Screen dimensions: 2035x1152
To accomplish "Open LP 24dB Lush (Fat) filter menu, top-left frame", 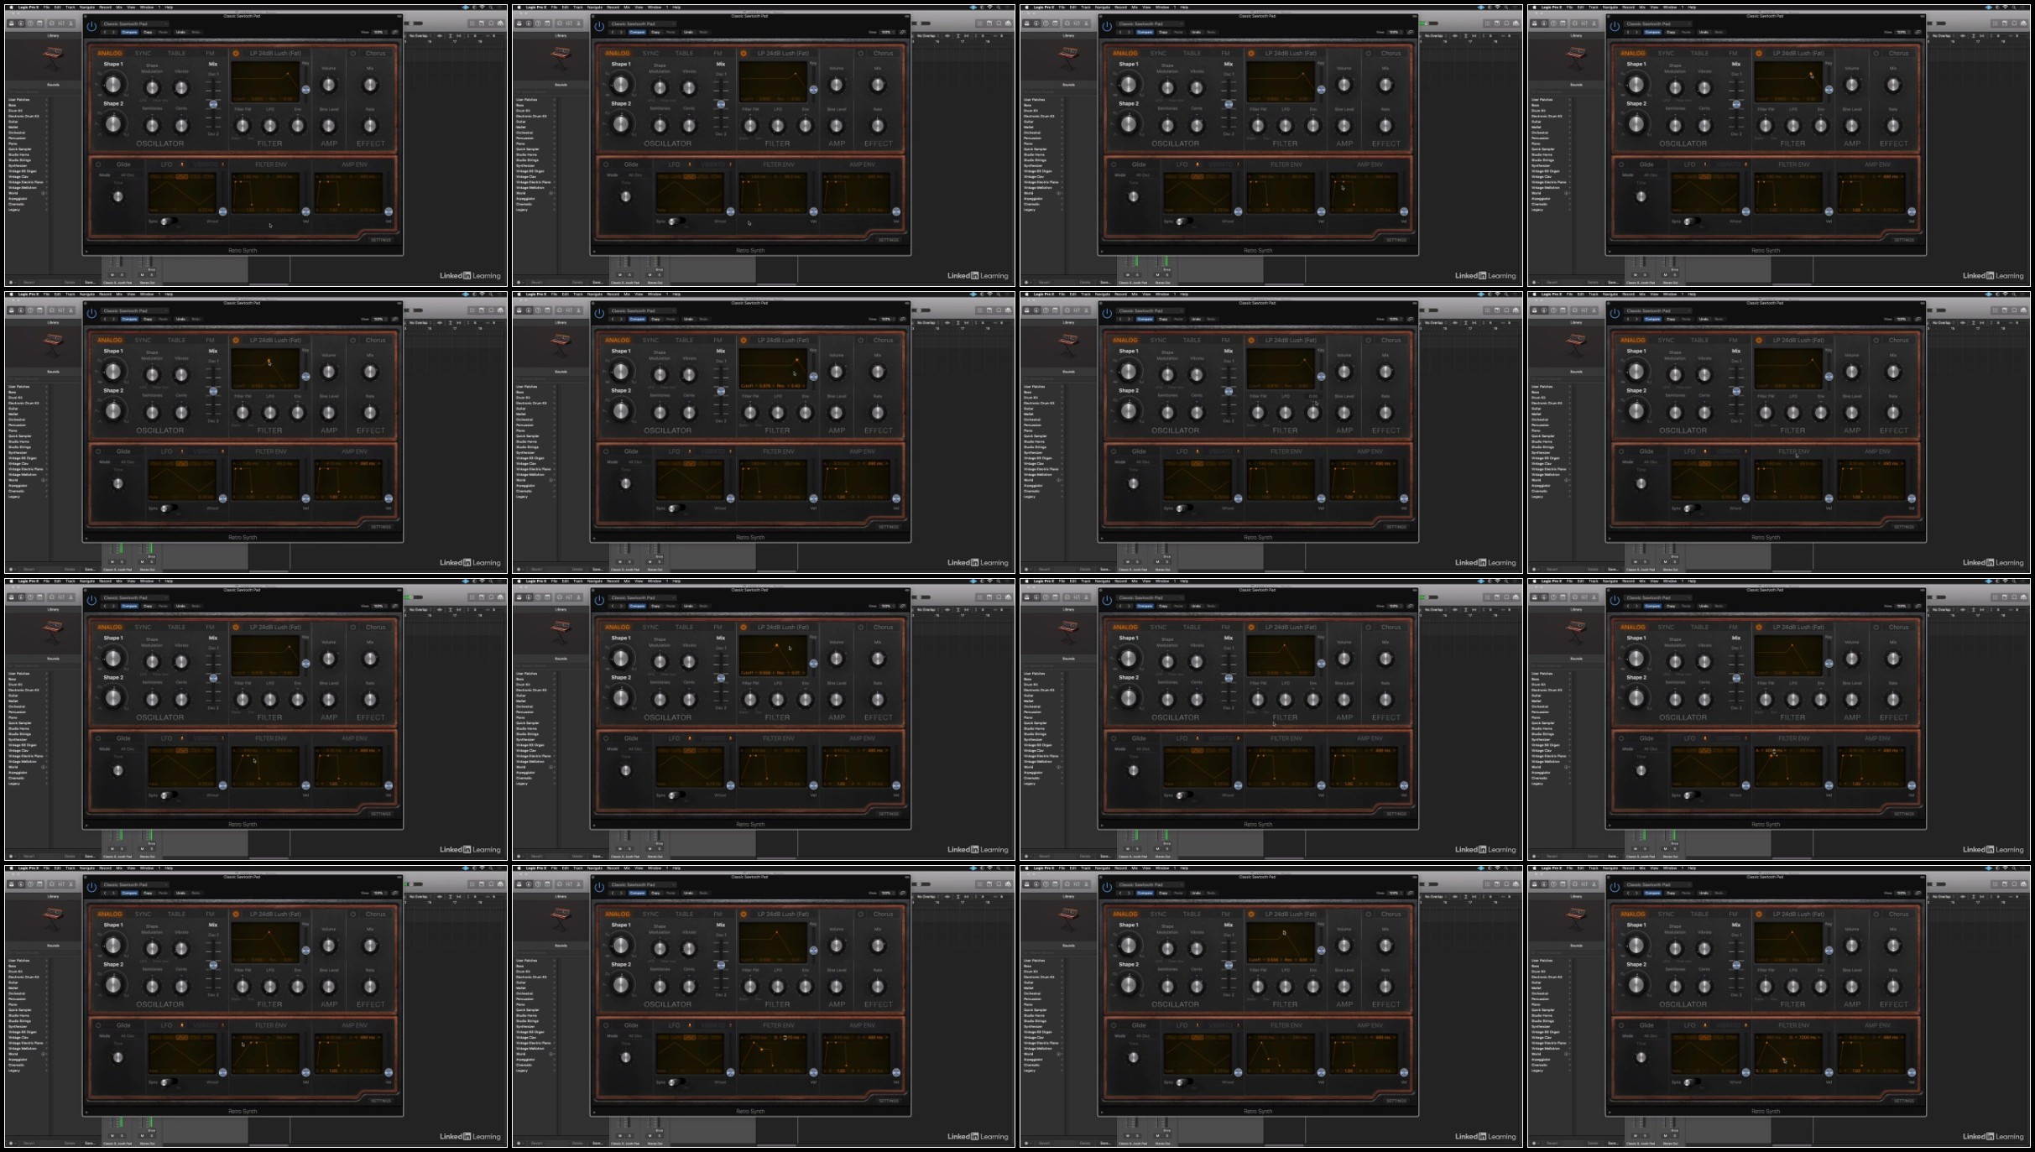I will (275, 53).
